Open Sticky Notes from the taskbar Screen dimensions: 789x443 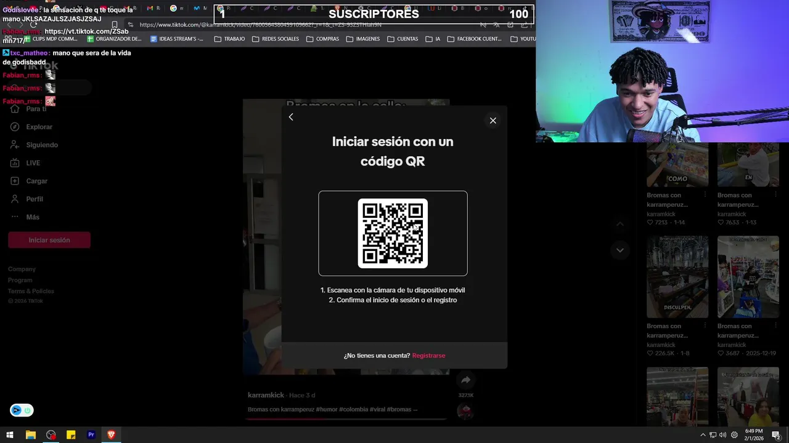(x=71, y=435)
